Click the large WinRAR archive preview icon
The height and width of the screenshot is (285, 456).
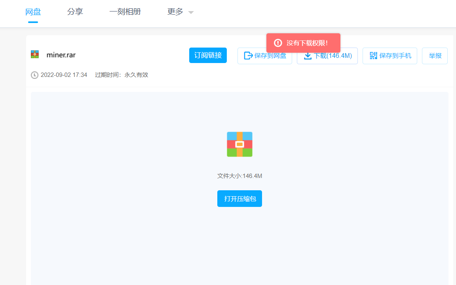239,144
